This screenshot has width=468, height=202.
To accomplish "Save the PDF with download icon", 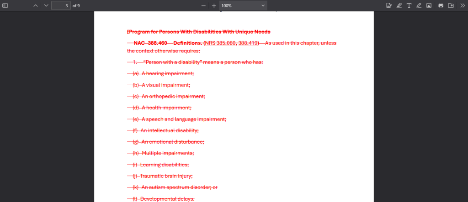I will pyautogui.click(x=451, y=5).
